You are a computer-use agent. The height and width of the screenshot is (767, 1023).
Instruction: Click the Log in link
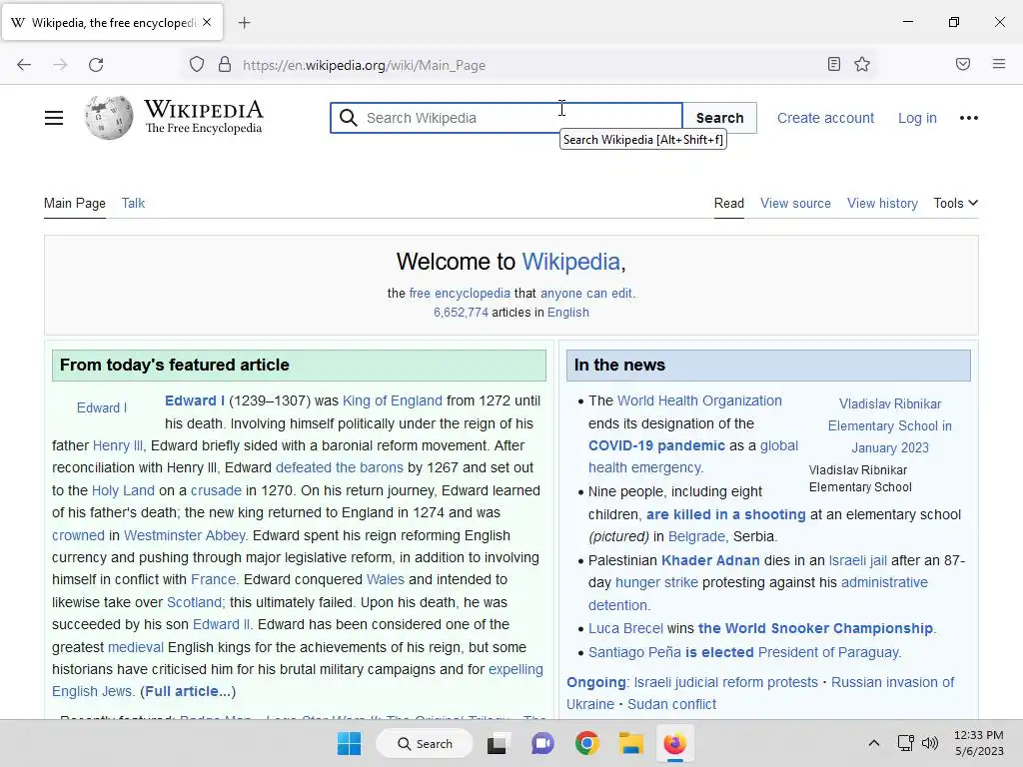[917, 118]
